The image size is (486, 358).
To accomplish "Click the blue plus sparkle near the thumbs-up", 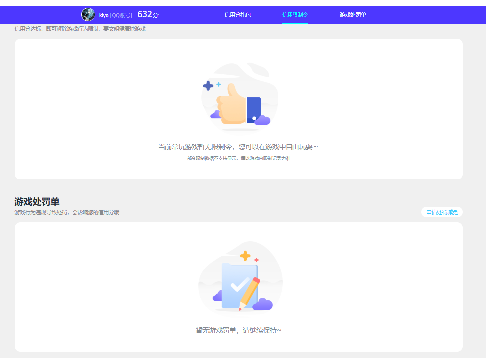I will 208,86.
